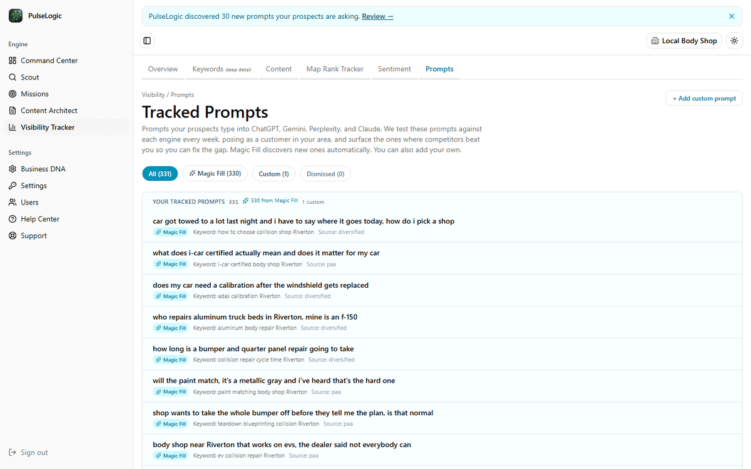
Task: Switch the light/dark theme sun icon
Action: click(x=734, y=41)
